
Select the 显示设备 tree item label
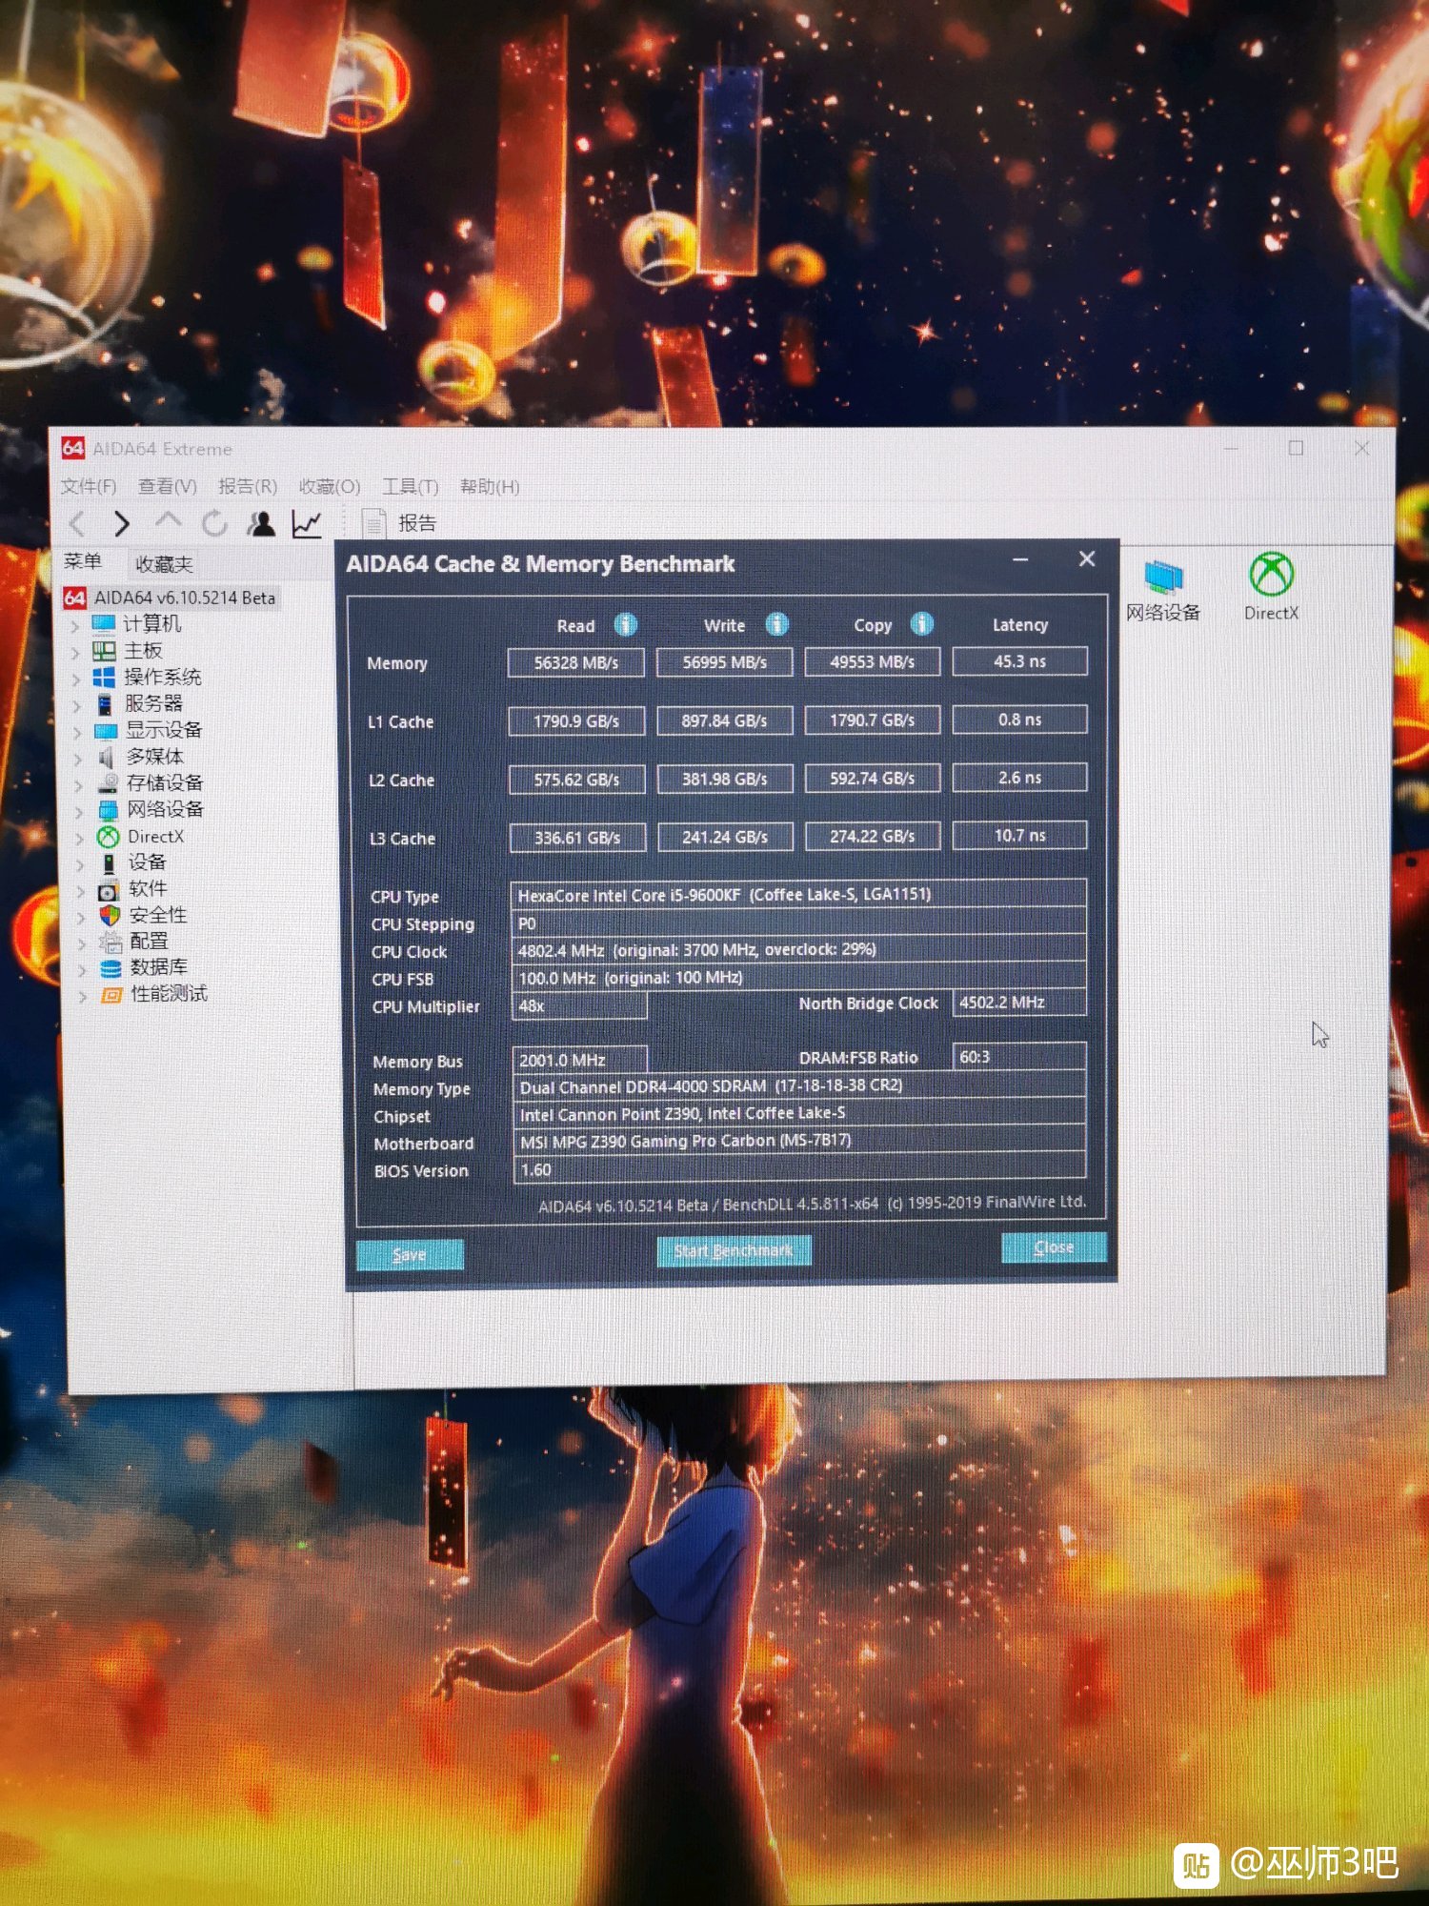[x=164, y=730]
